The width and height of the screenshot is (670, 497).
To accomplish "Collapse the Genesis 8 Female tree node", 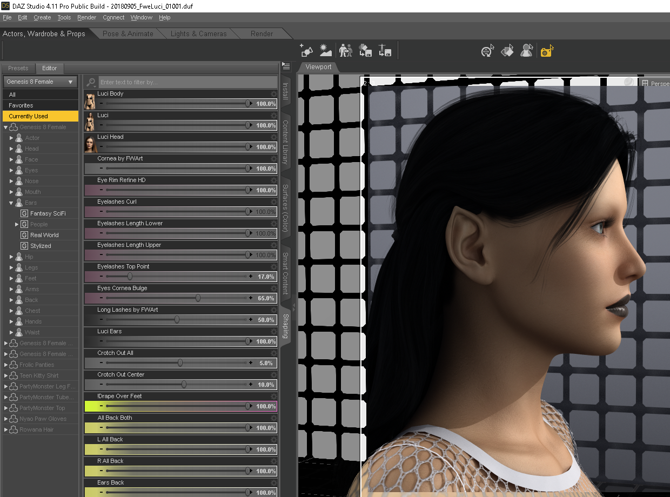I will click(x=6, y=127).
